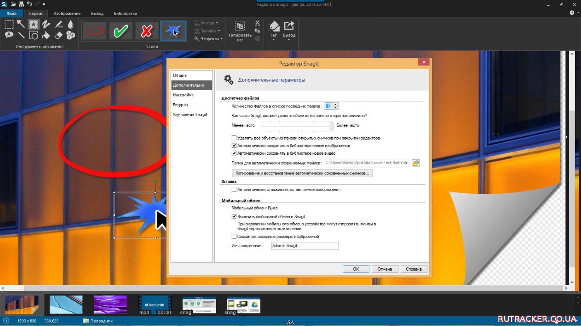Select Ресурсы settings category

(192, 105)
